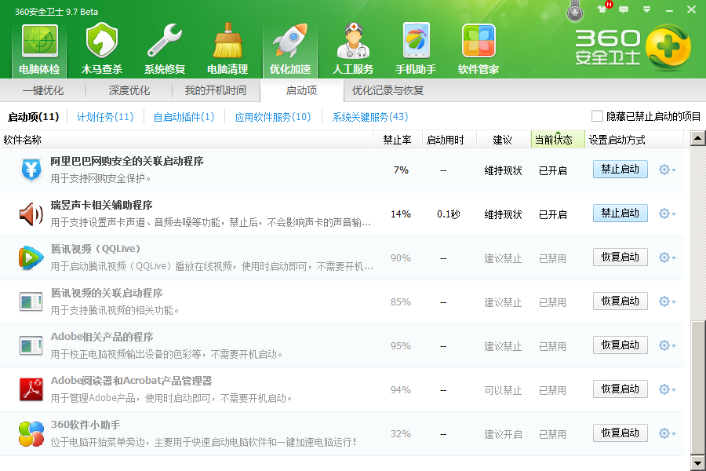Switch to 我的开机时间 tab
Image resolution: width=706 pixels, height=471 pixels.
(x=215, y=90)
